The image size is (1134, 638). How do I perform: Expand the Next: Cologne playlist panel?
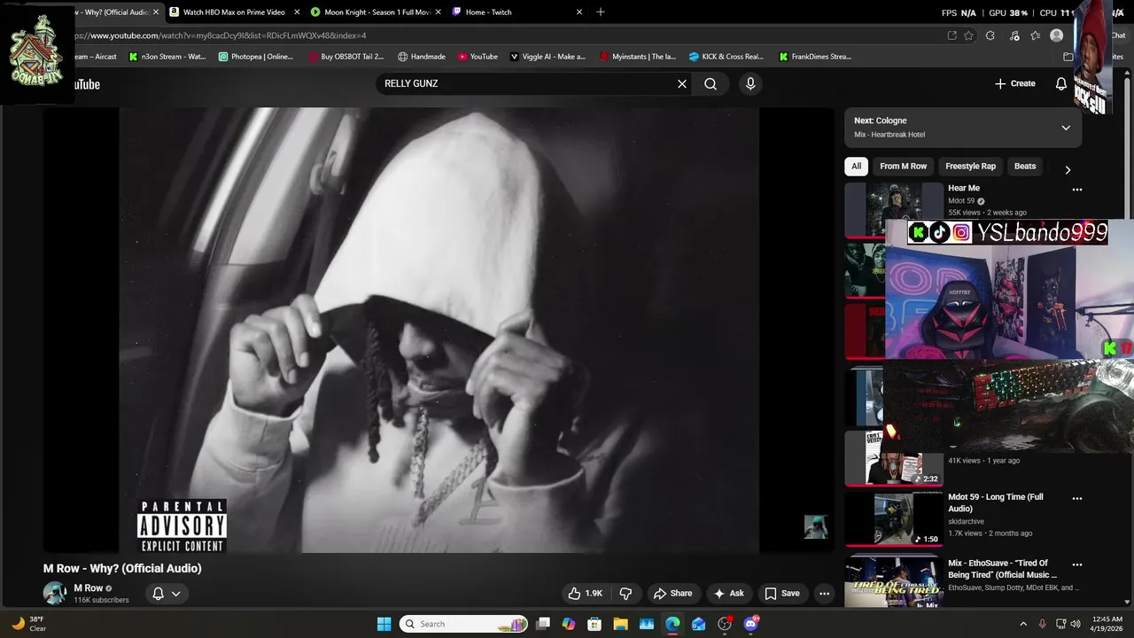click(1066, 128)
